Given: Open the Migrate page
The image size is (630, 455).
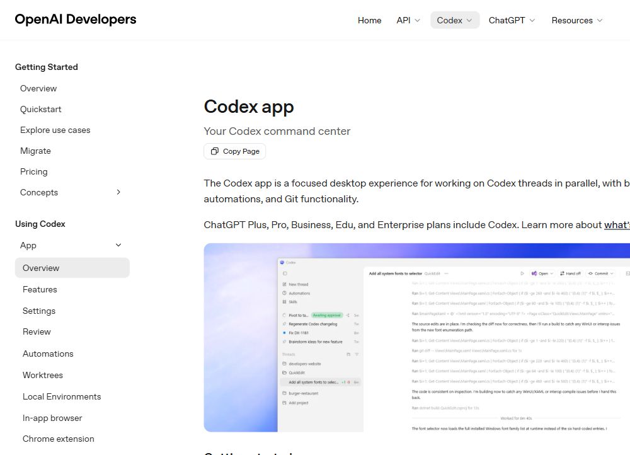Looking at the screenshot, I should 35,151.
